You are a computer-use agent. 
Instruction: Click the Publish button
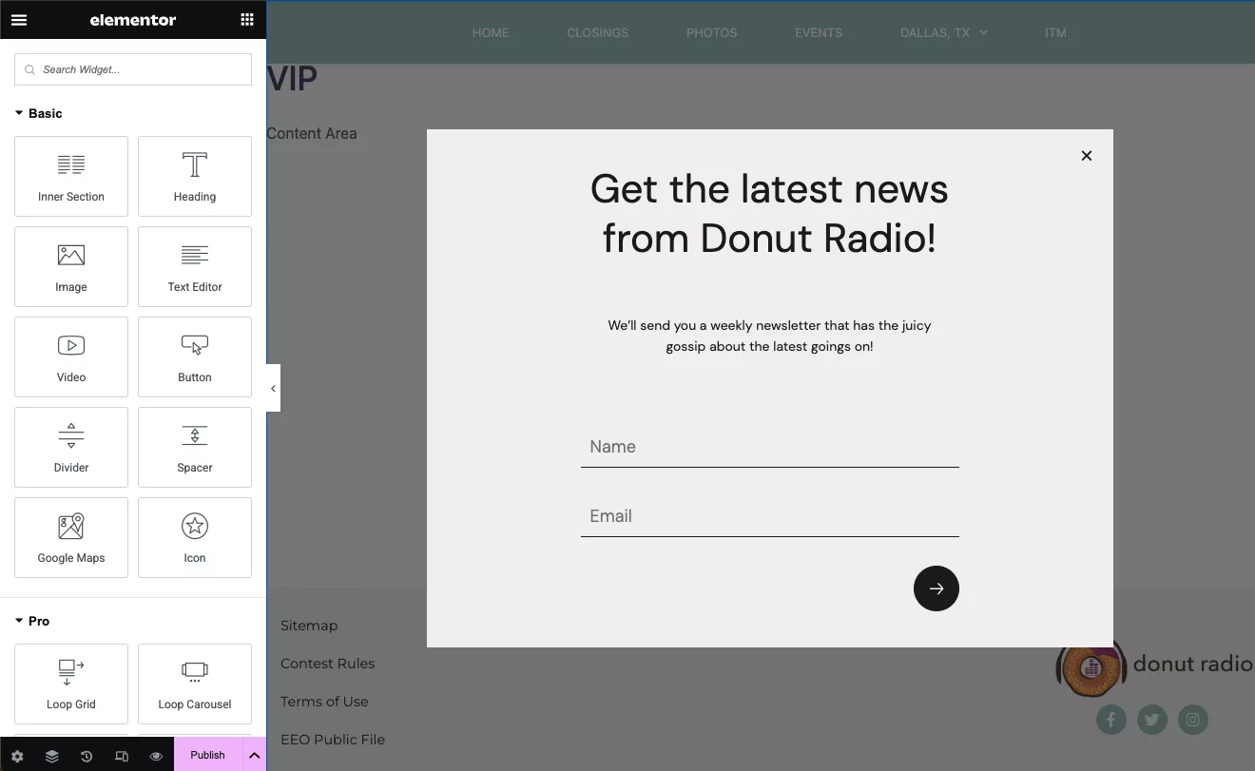click(207, 755)
